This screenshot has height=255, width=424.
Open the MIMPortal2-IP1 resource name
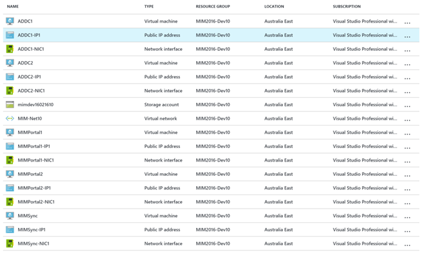34,188
